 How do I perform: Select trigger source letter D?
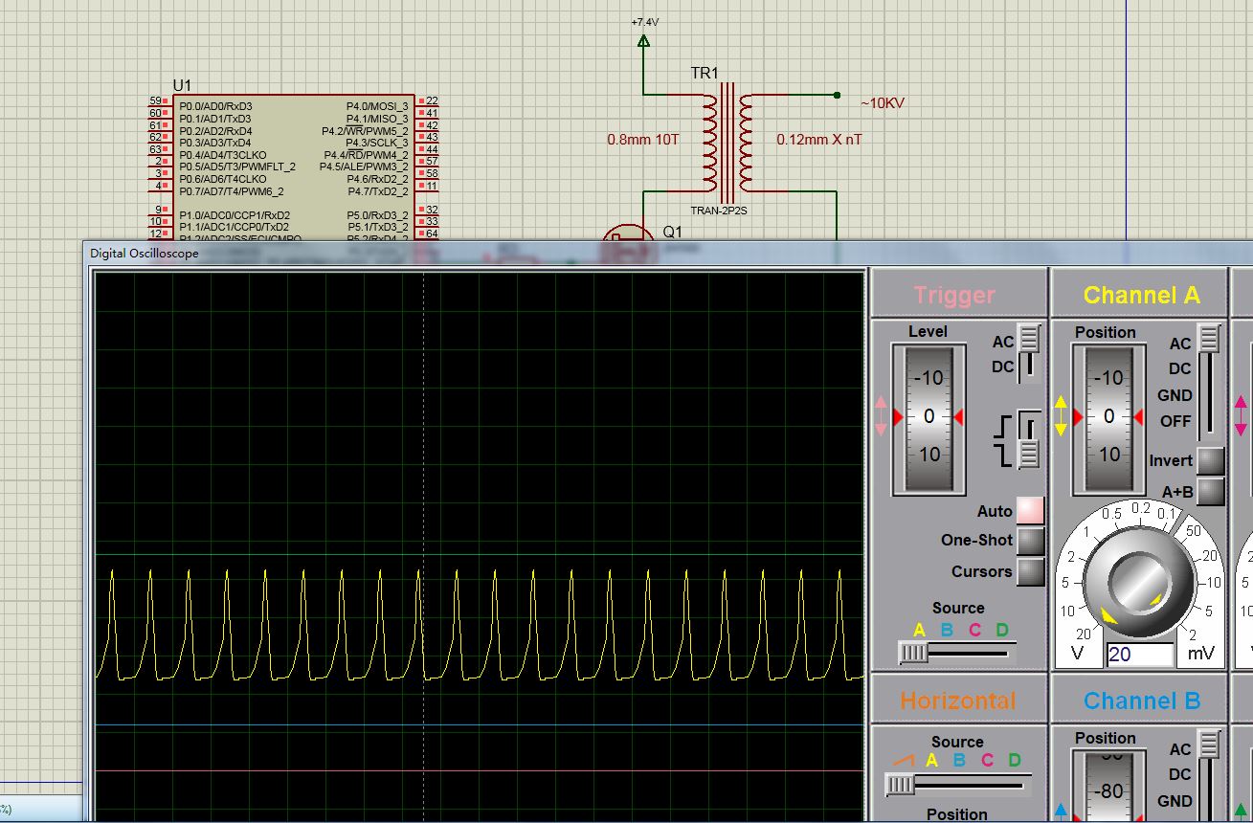tap(1002, 630)
